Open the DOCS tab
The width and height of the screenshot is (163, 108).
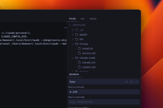tap(93, 19)
